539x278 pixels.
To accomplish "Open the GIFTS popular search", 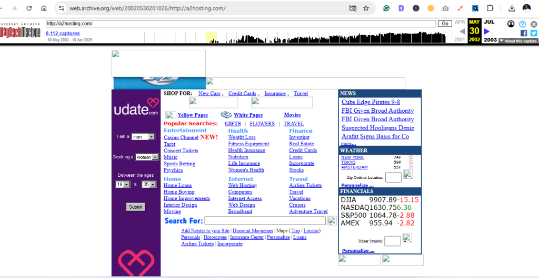I will tap(233, 124).
